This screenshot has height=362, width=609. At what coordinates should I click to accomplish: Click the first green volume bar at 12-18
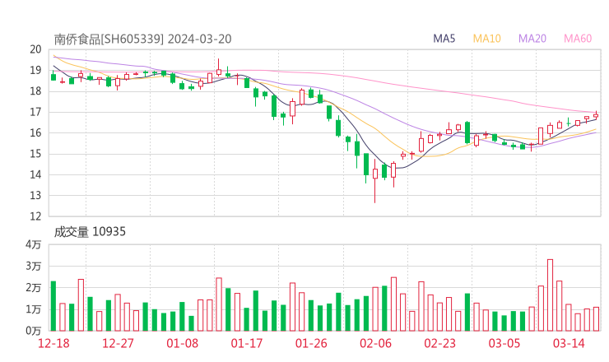tap(53, 306)
